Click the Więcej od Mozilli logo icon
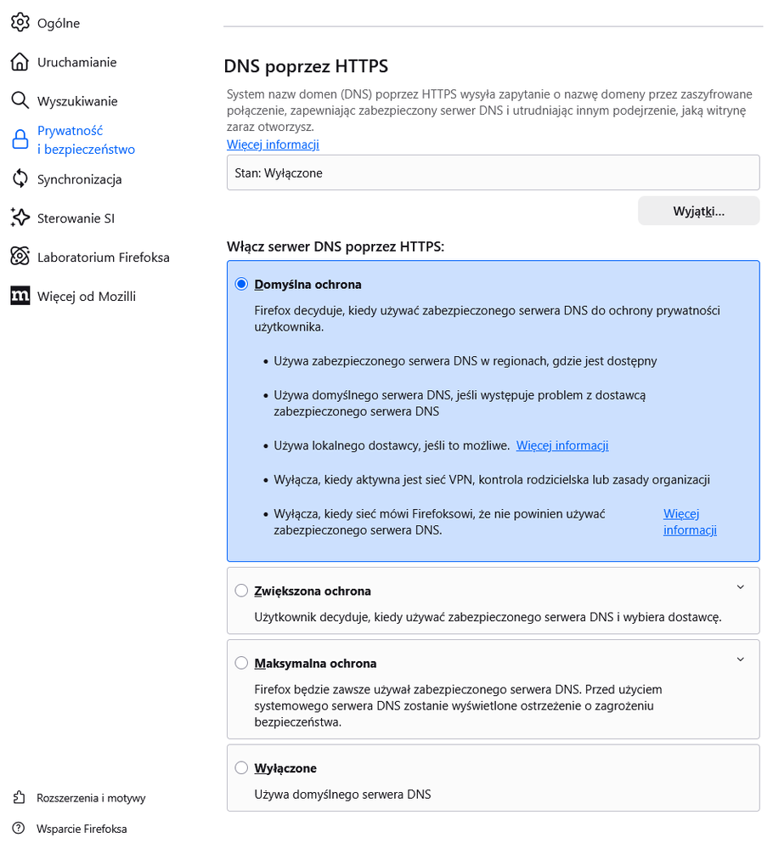Viewport: 773px width, 849px height. [20, 296]
